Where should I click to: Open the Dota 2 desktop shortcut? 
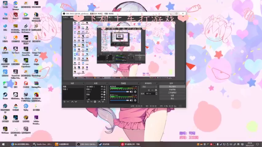pos(15,16)
